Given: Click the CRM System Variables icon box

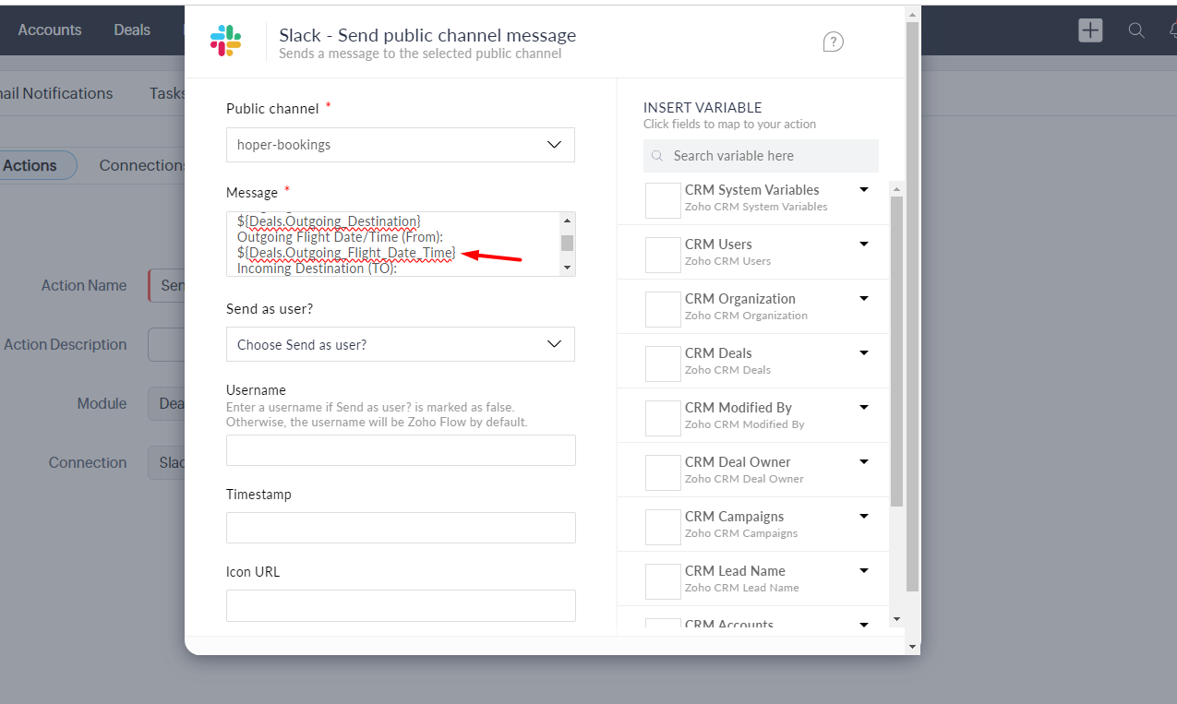Looking at the screenshot, I should [x=663, y=200].
